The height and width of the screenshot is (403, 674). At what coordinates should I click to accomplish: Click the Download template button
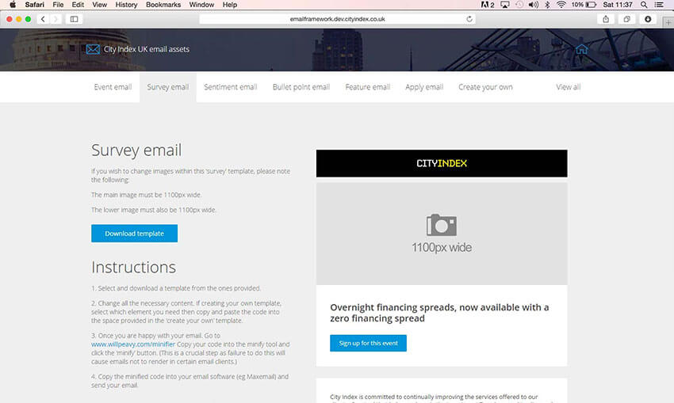point(134,234)
